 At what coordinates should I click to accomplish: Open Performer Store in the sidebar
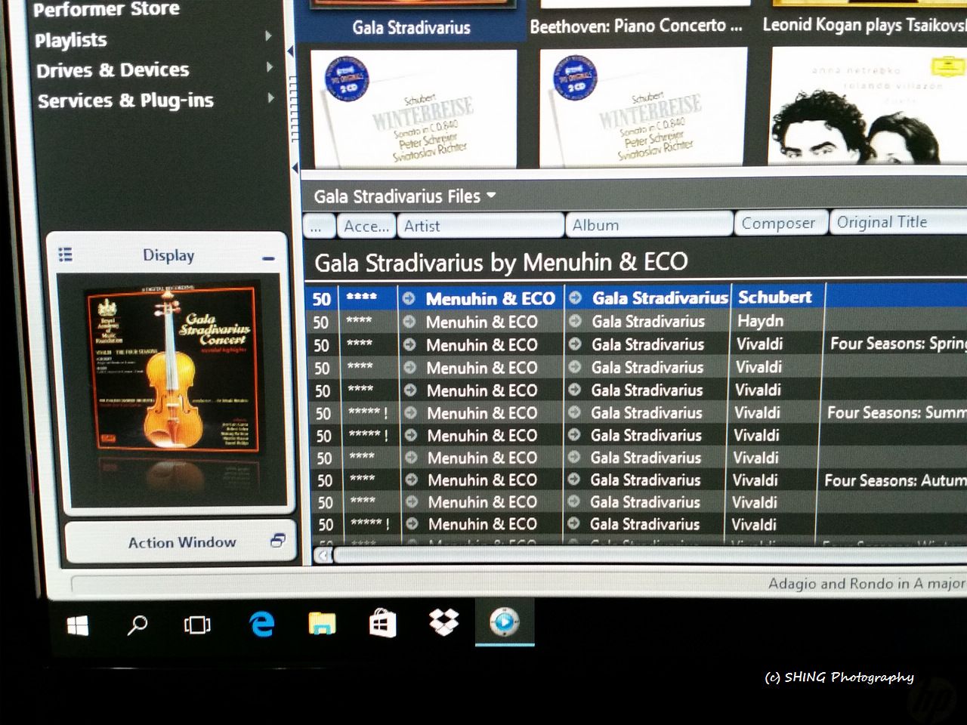coord(107,10)
